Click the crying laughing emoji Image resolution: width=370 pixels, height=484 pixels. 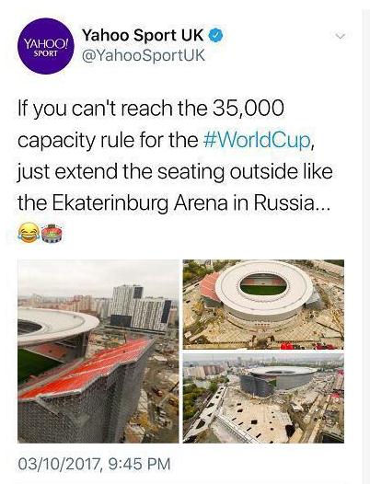pyautogui.click(x=29, y=233)
